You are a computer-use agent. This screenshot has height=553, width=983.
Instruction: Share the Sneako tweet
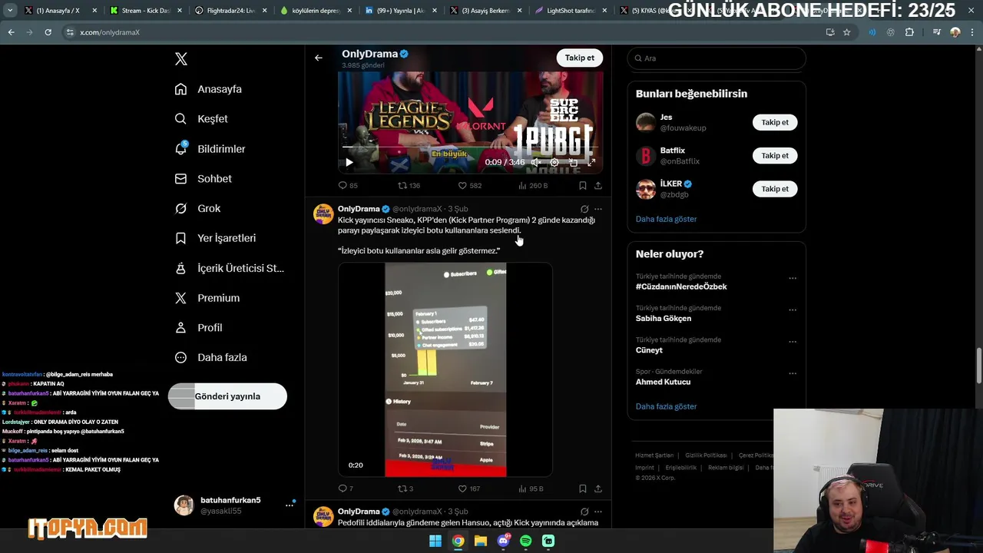(x=597, y=488)
